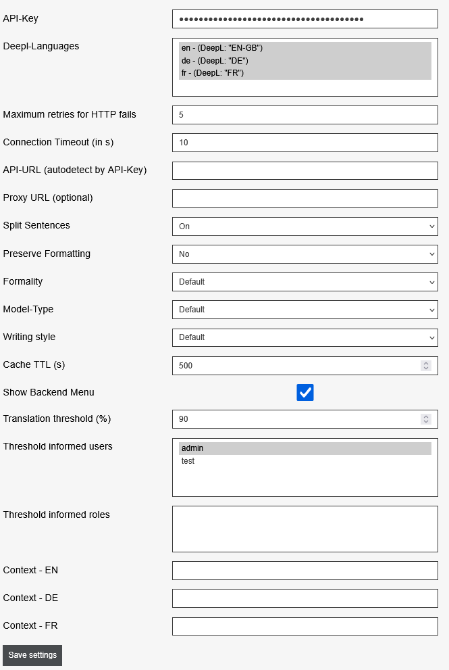Image resolution: width=449 pixels, height=670 pixels.
Task: Click the Threshold informed roles list box
Action: pos(305,529)
